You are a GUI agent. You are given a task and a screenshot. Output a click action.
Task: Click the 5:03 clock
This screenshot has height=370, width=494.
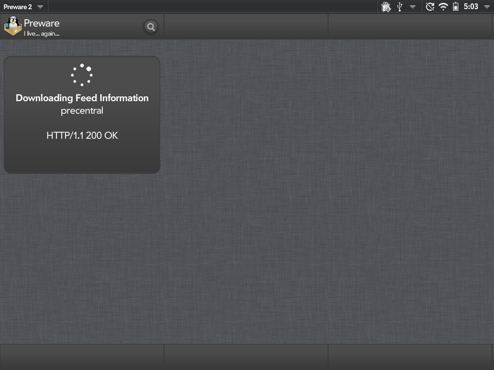pos(471,7)
